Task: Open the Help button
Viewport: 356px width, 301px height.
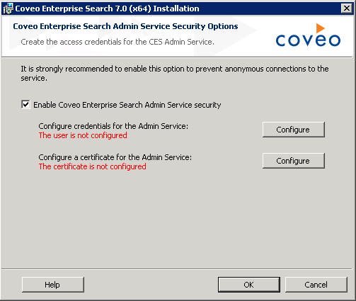Action: [53, 285]
